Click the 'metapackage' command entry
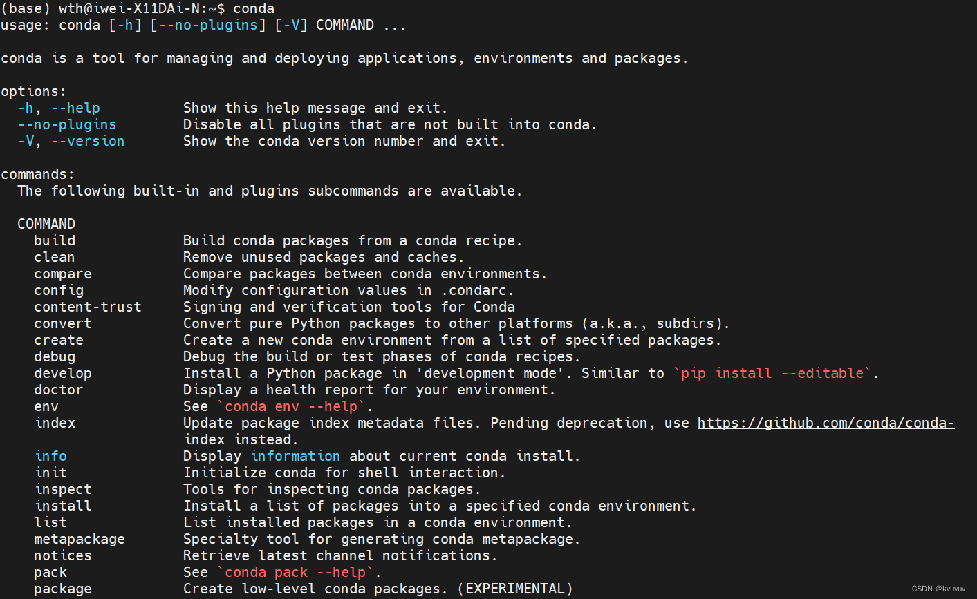This screenshot has height=599, width=977. (80, 540)
